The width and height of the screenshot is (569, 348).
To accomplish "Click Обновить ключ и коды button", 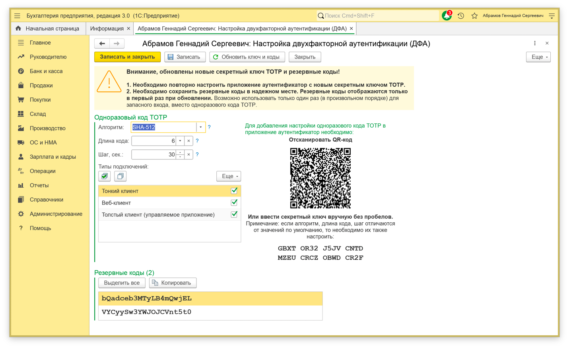I will (247, 57).
